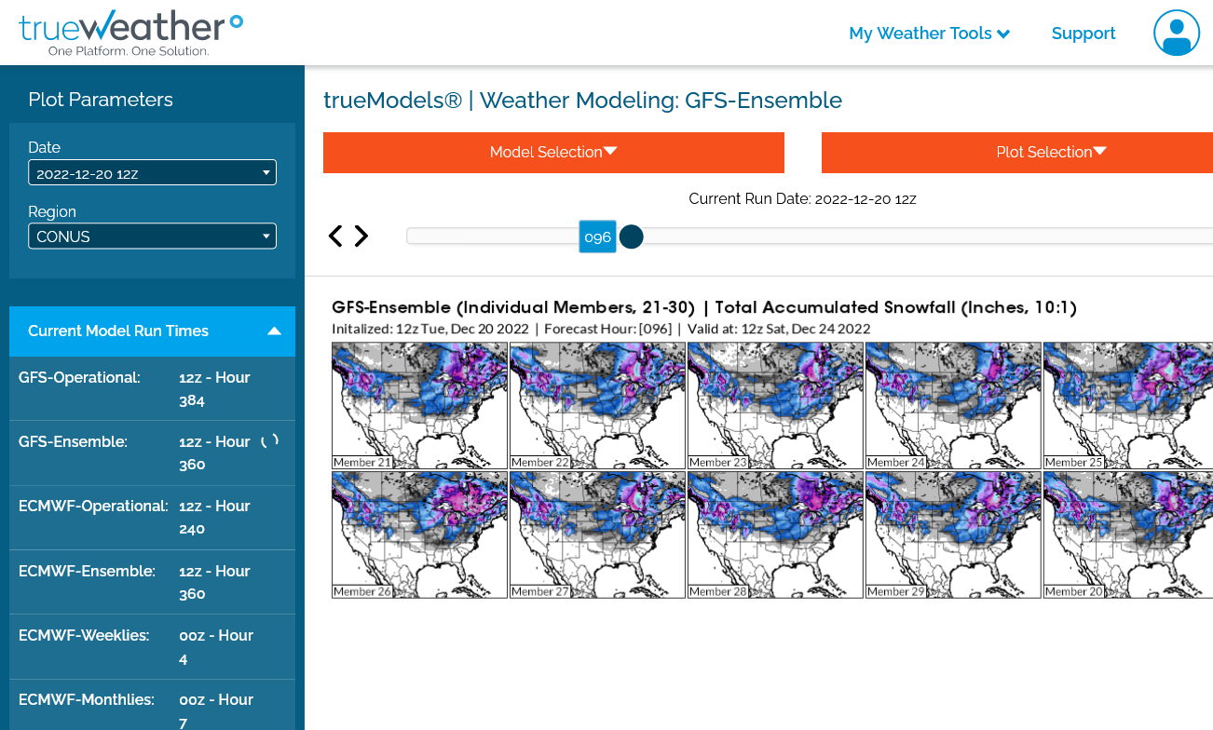Select ECMWF-Ensemble run time row
This screenshot has width=1213, height=730.
point(152,582)
